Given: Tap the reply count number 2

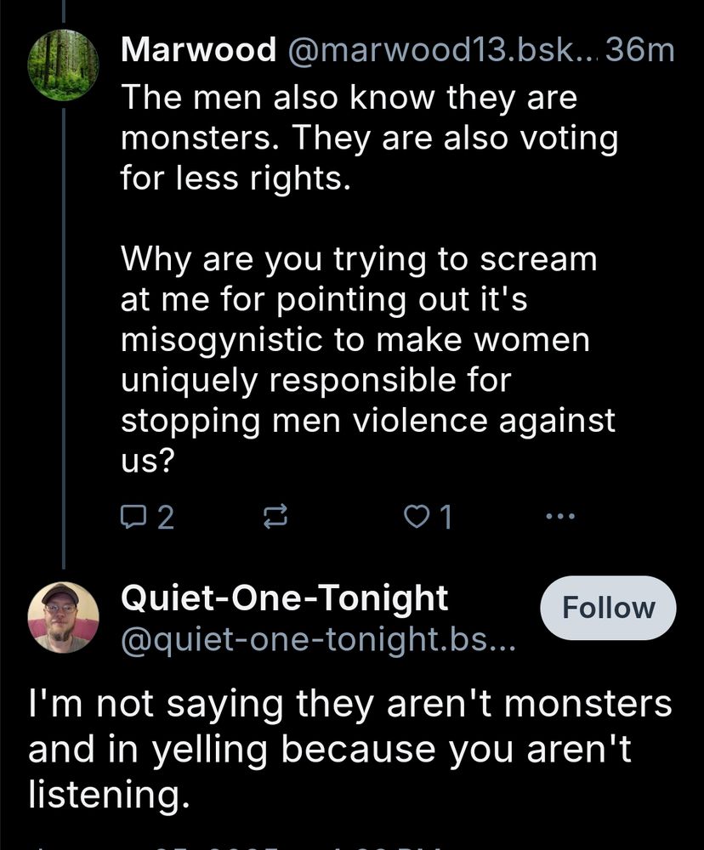Looking at the screenshot, I should coord(167,517).
